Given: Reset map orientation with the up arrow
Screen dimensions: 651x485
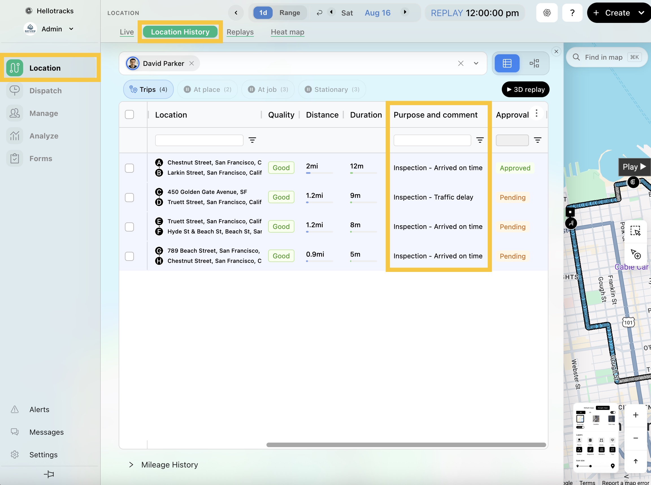Looking at the screenshot, I should tap(635, 461).
